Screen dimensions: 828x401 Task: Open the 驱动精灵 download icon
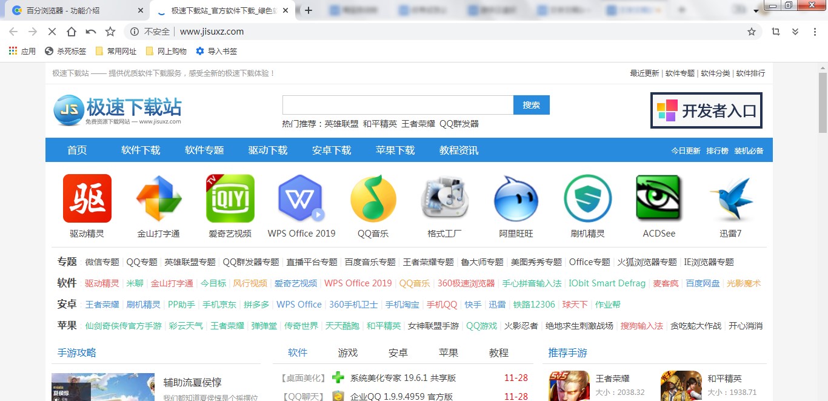click(87, 198)
